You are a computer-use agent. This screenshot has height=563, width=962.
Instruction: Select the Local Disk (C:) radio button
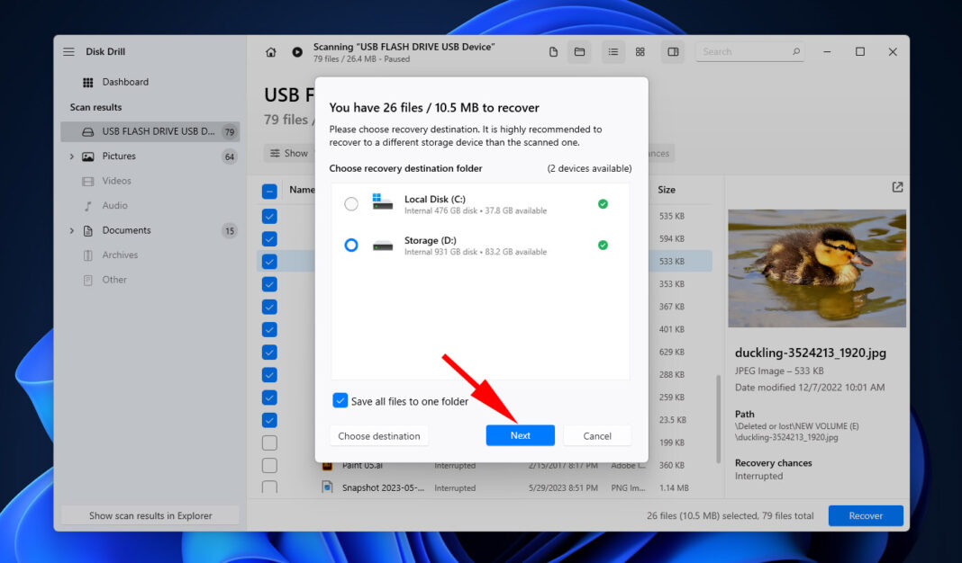pyautogui.click(x=351, y=204)
